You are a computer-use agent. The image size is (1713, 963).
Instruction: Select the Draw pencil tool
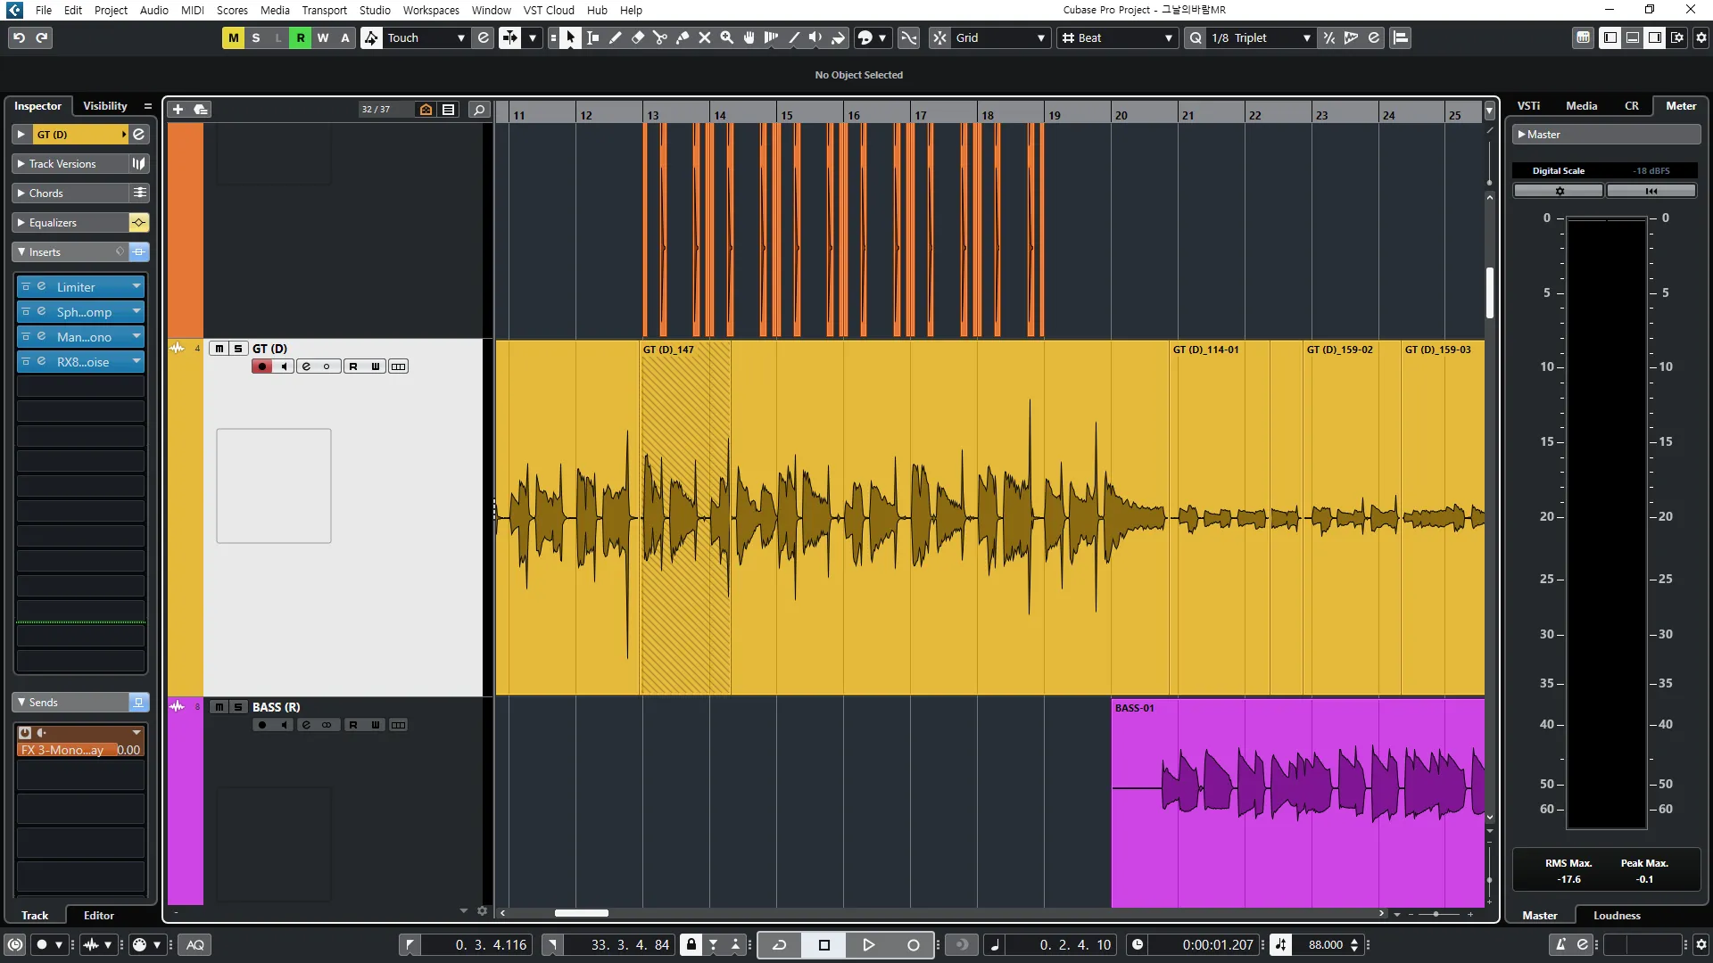pos(615,37)
